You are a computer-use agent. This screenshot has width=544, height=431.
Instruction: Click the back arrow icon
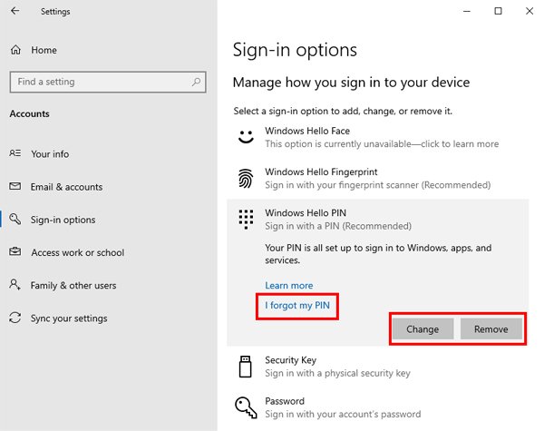click(15, 12)
